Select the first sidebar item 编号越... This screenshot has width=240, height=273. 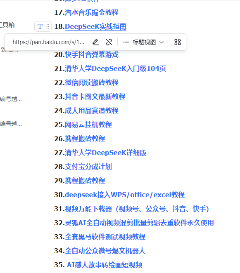click(x=11, y=99)
